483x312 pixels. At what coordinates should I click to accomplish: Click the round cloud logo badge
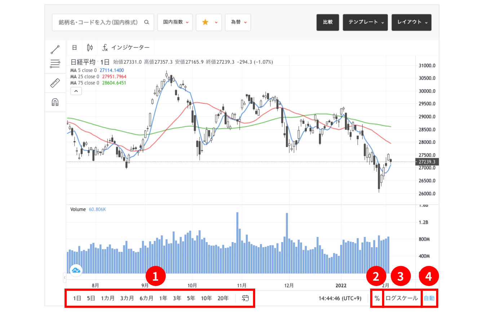coord(76,269)
